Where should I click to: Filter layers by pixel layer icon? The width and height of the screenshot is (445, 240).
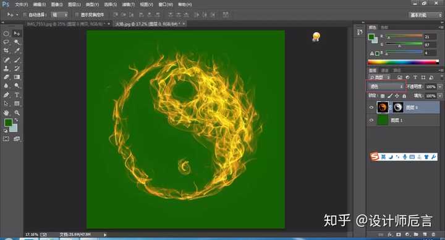[x=400, y=77]
